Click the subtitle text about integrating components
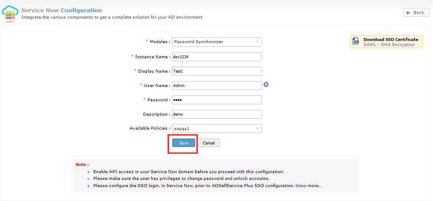The image size is (433, 201). click(112, 17)
